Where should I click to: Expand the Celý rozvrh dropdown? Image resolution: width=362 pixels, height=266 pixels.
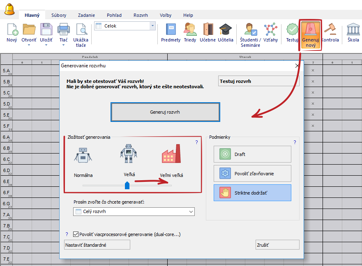pos(191,212)
